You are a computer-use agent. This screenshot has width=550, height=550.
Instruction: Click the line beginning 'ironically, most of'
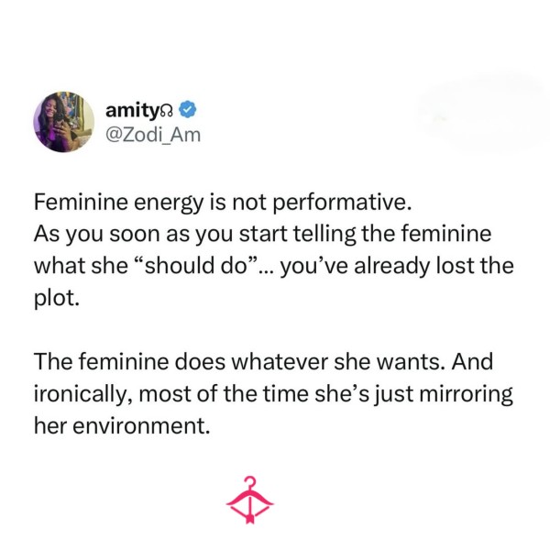pos(273,395)
